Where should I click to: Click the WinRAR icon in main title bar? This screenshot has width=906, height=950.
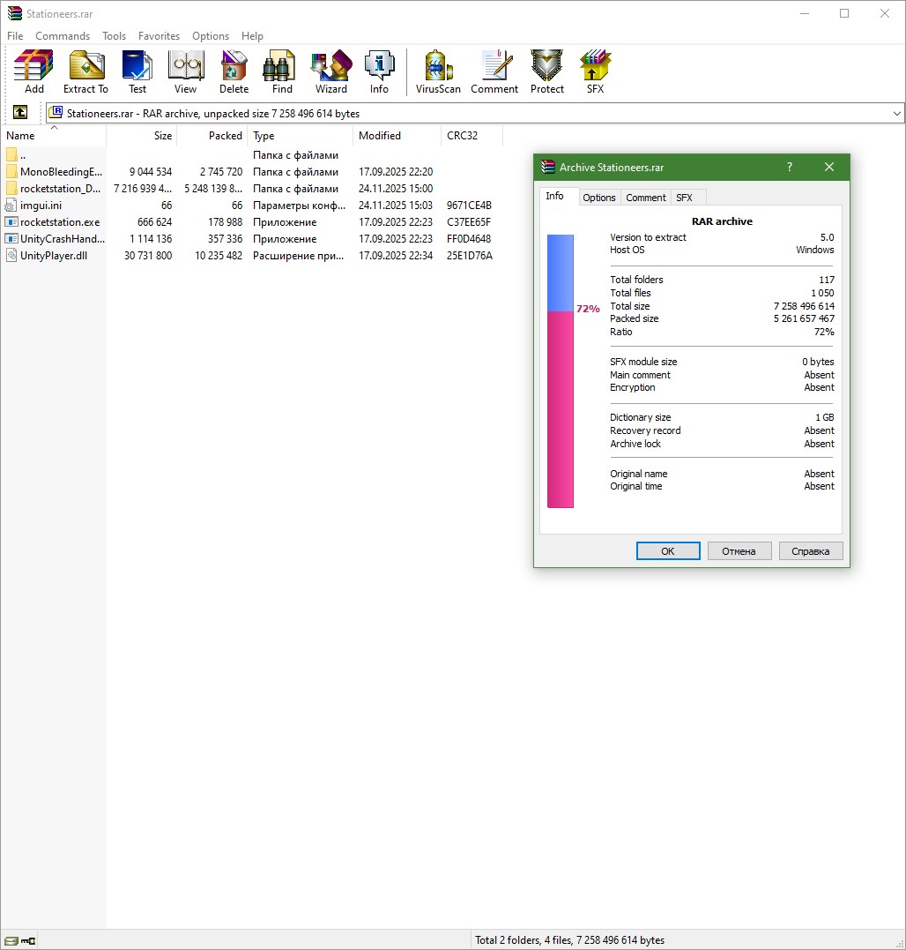click(x=14, y=13)
